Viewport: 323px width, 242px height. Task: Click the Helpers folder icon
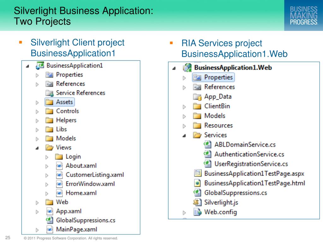click(x=49, y=120)
